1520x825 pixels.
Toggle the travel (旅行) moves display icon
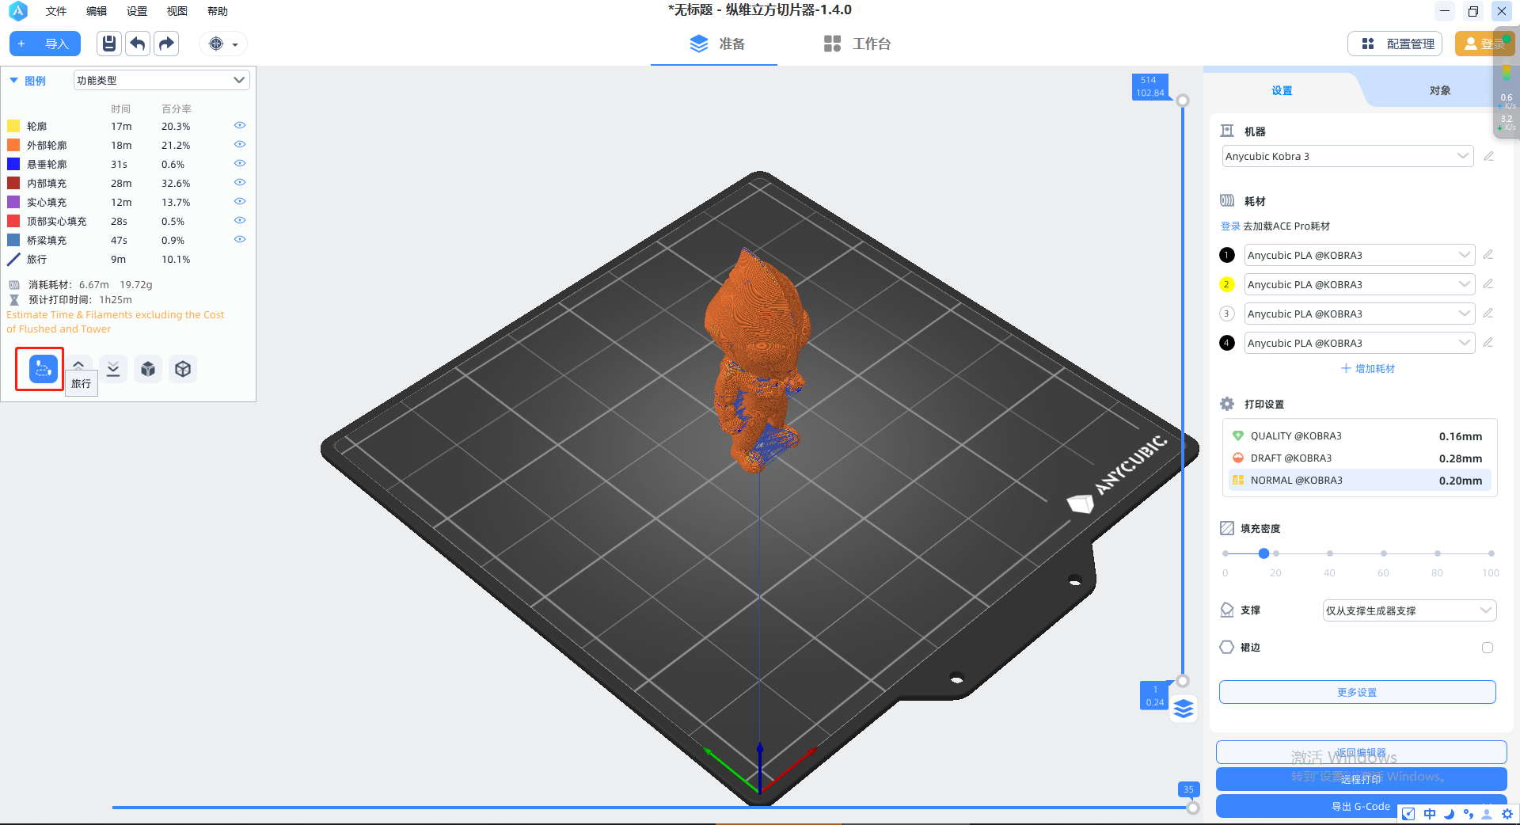(x=44, y=369)
